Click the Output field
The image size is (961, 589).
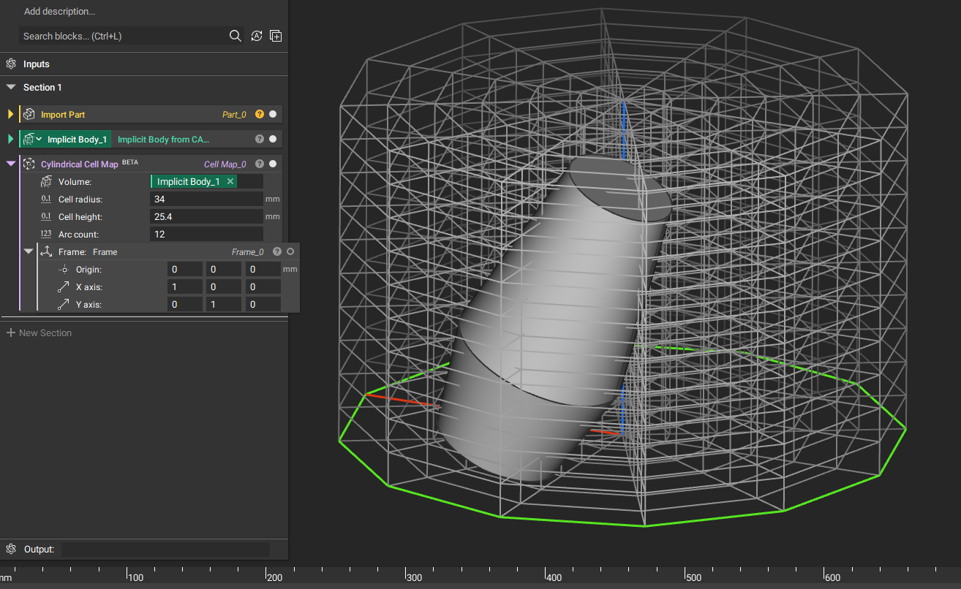165,549
